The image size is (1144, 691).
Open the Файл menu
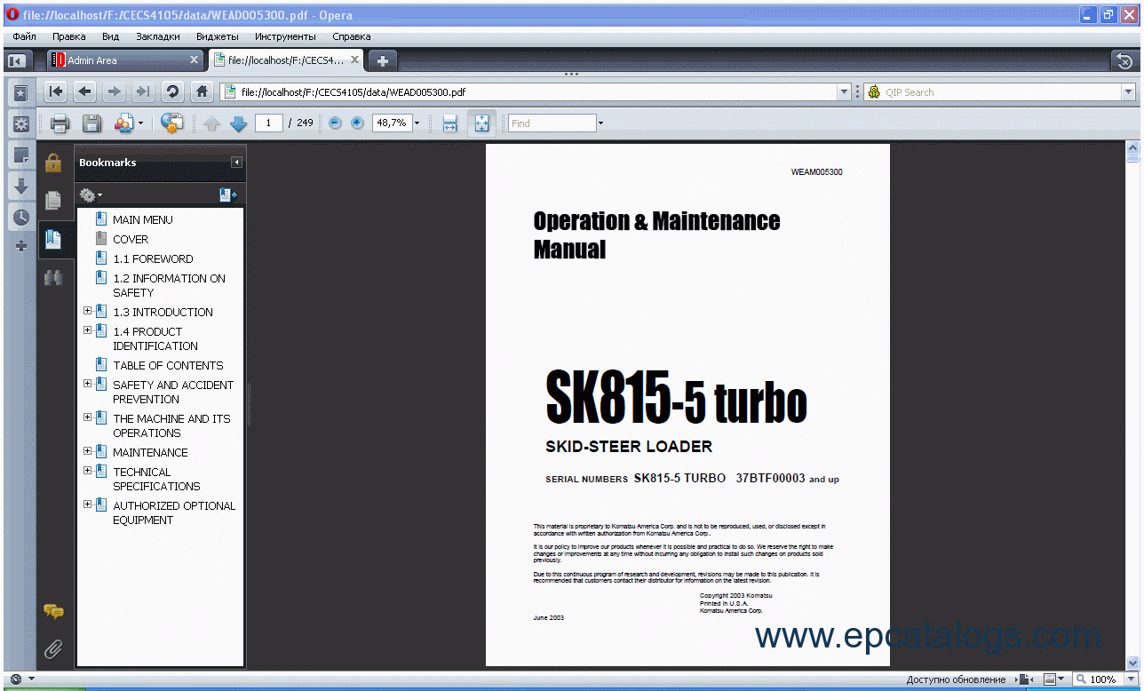coord(25,36)
